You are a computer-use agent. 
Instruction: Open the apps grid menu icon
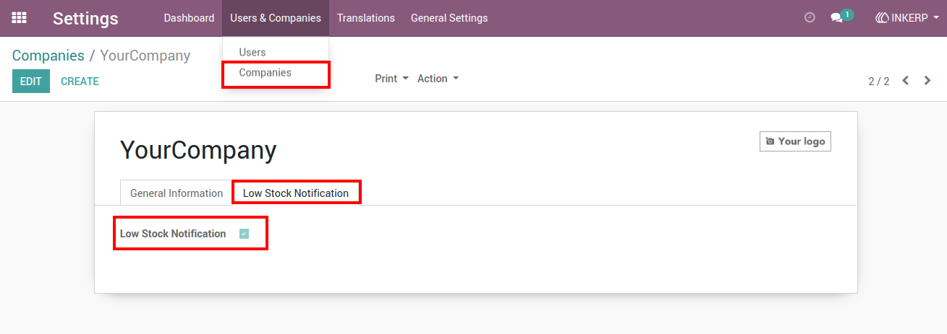point(20,18)
